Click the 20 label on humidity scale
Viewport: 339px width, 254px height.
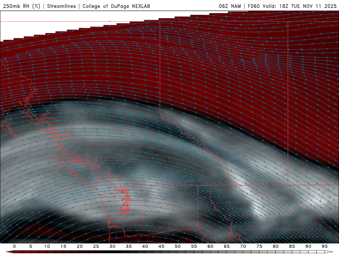pyautogui.click(x=80, y=246)
